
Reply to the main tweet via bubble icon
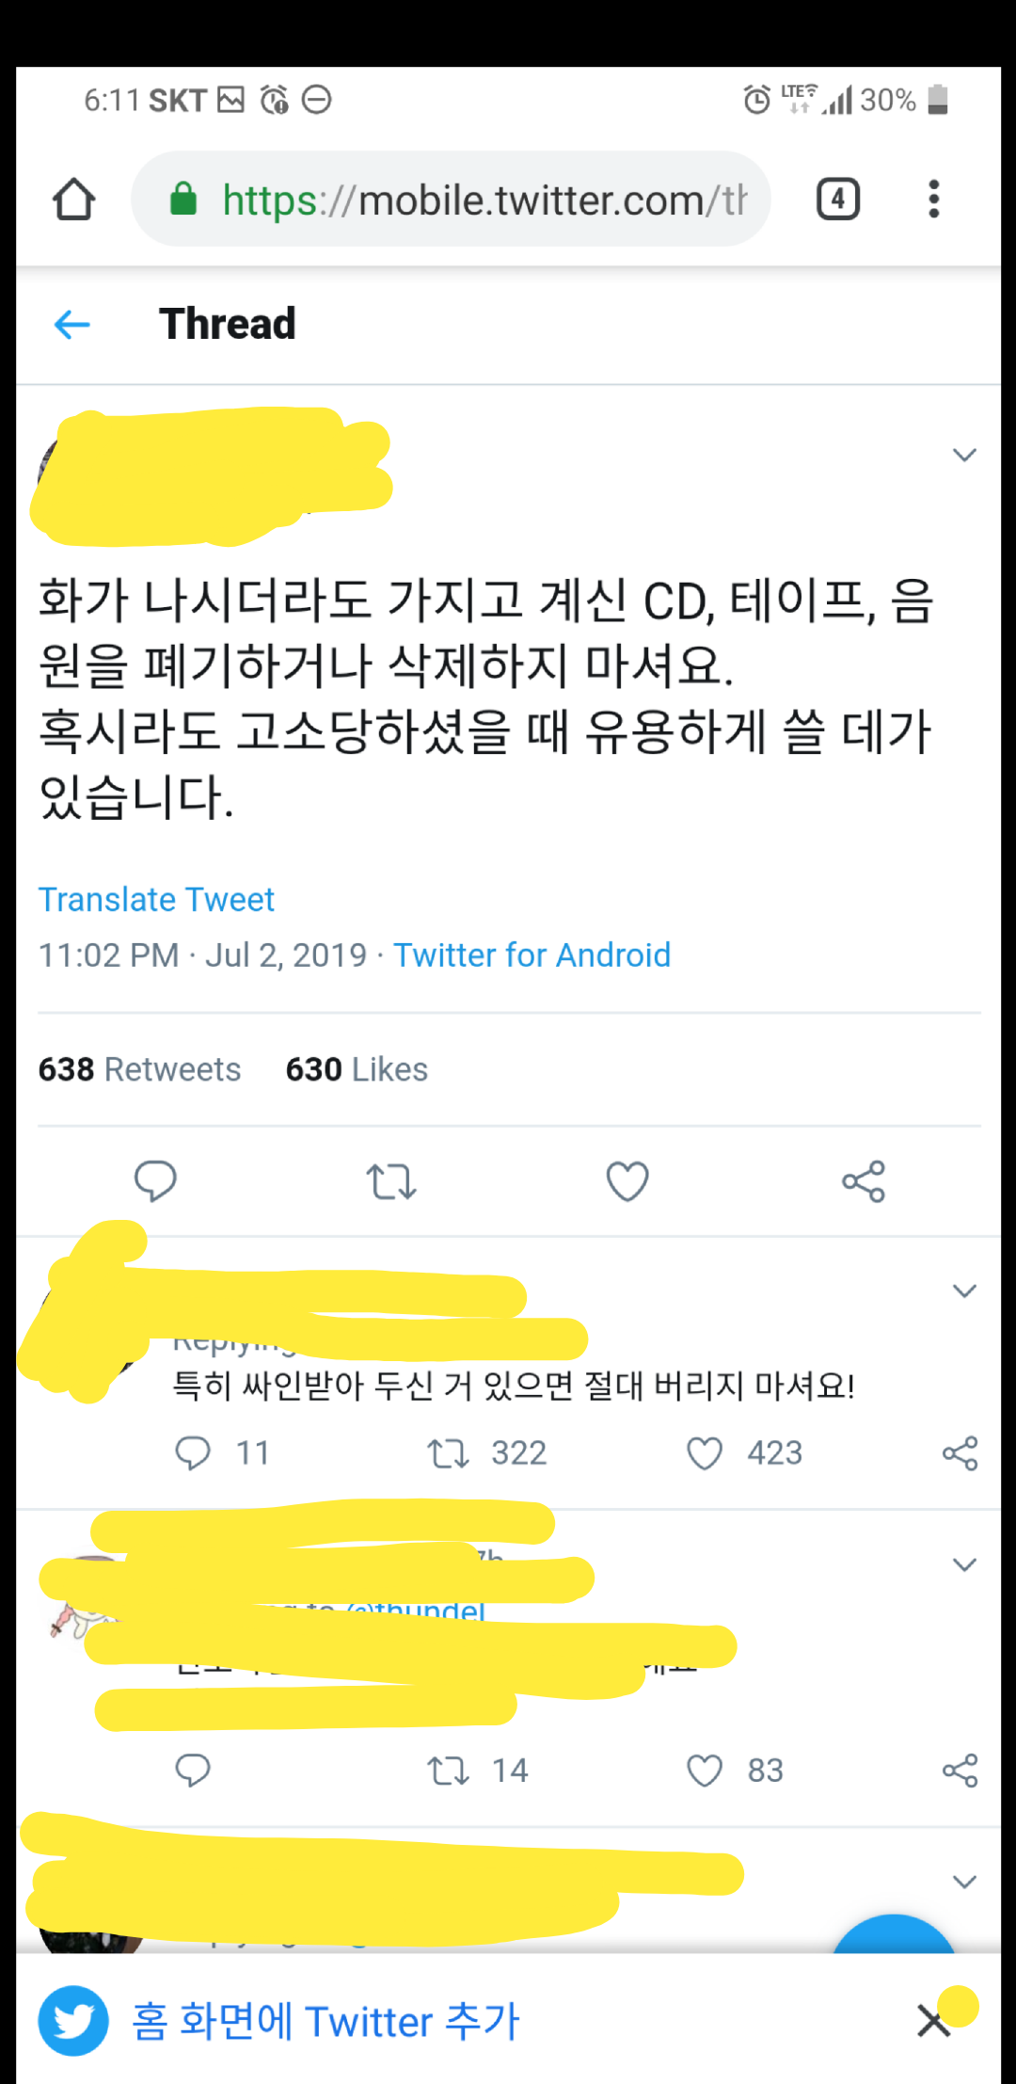click(x=155, y=1181)
